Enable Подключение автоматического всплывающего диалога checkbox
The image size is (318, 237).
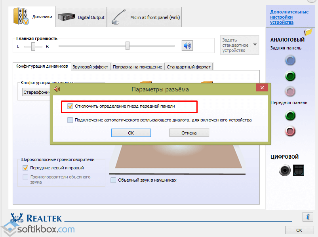pos(70,120)
